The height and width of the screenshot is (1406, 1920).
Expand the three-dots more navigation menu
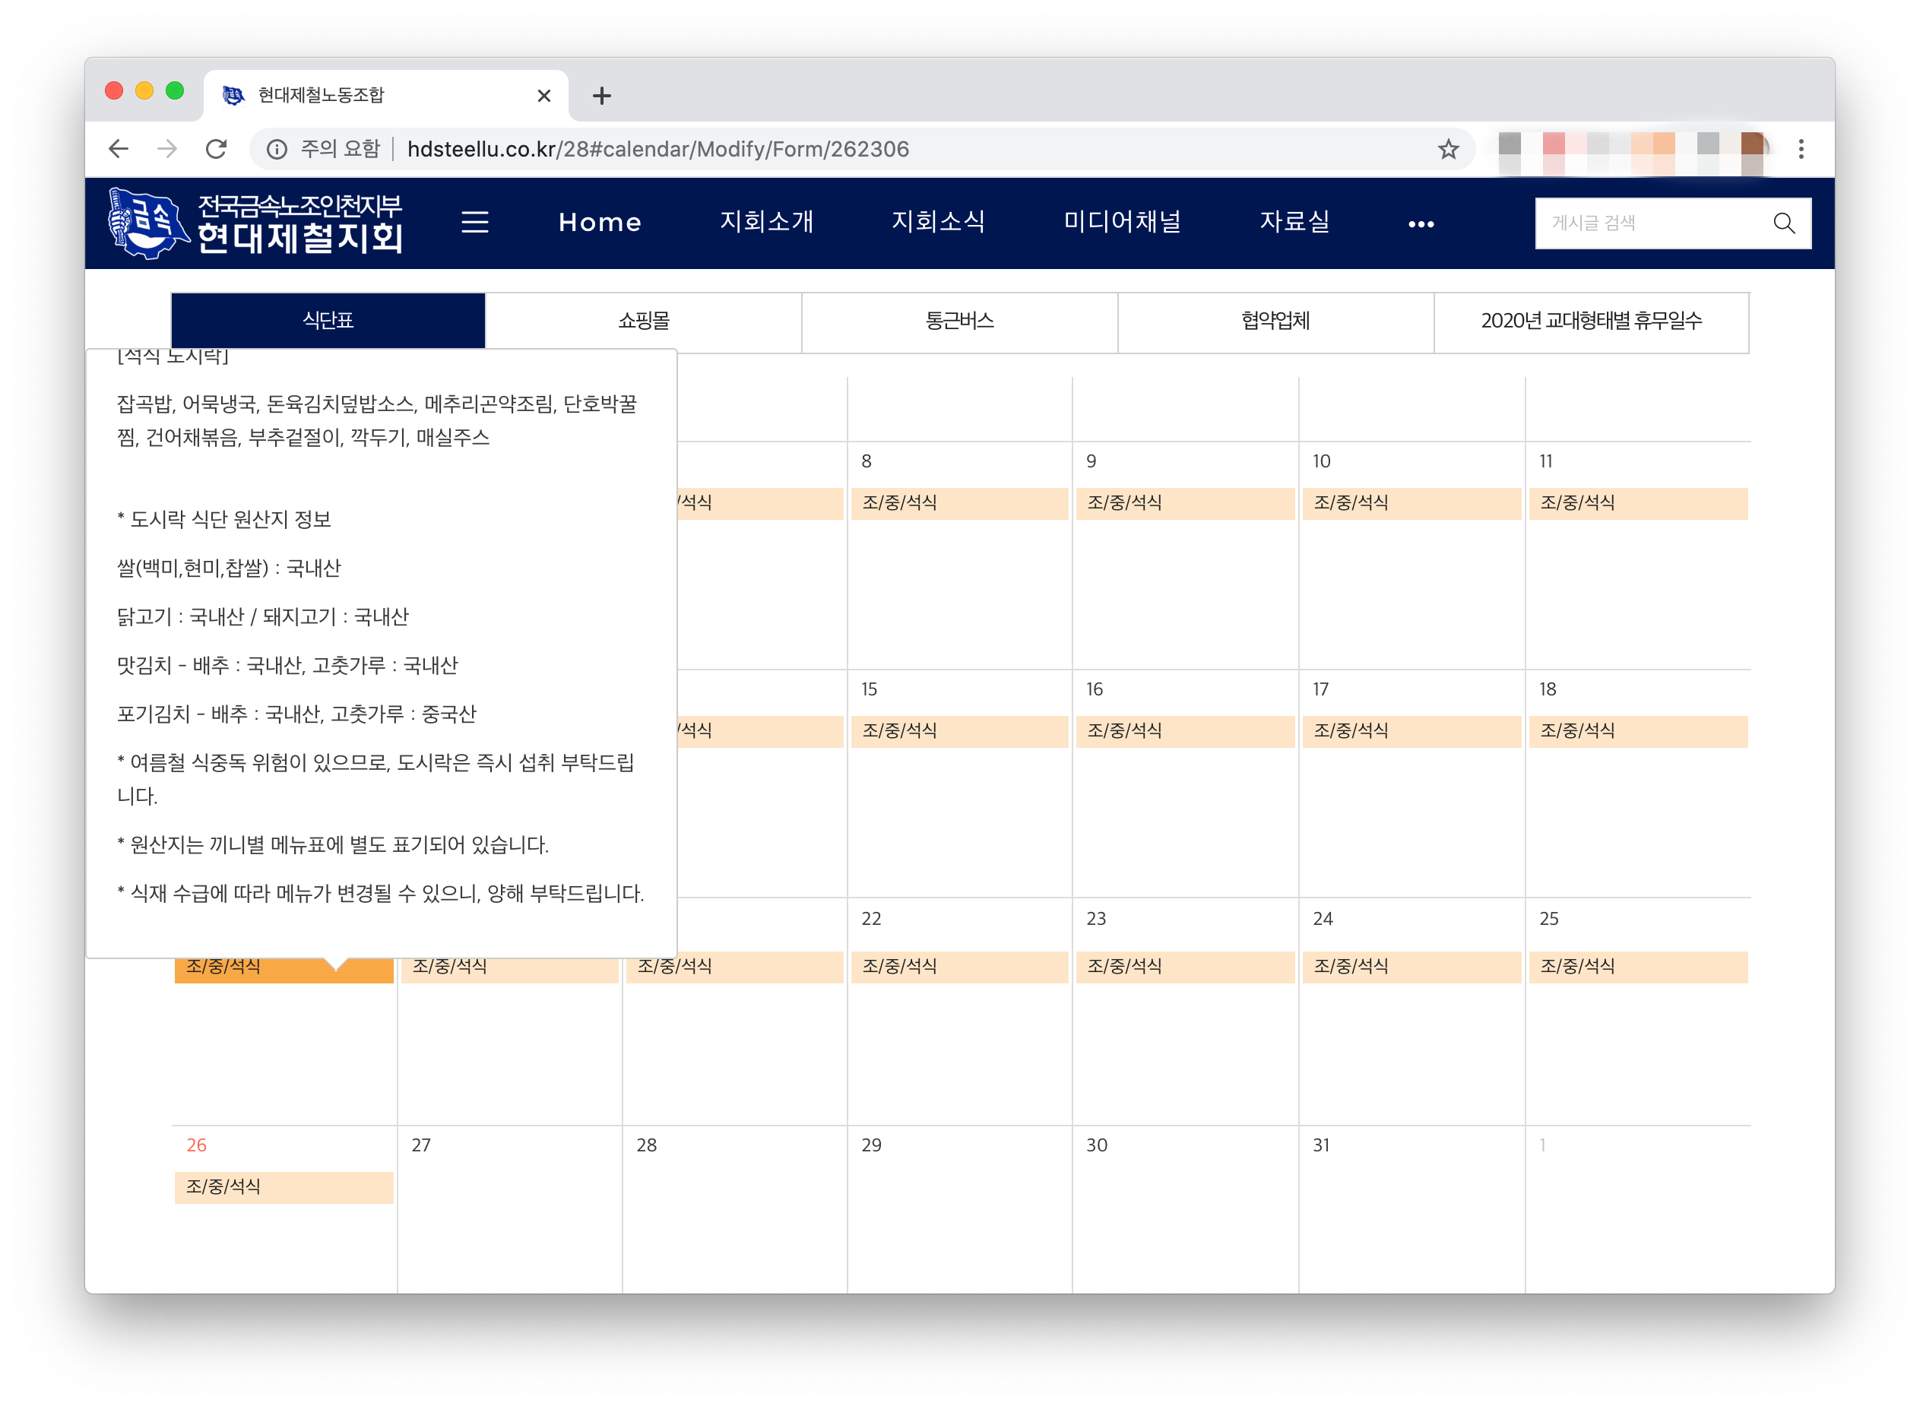1421,224
